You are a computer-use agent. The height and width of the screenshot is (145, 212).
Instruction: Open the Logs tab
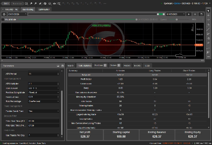(x=147, y=66)
